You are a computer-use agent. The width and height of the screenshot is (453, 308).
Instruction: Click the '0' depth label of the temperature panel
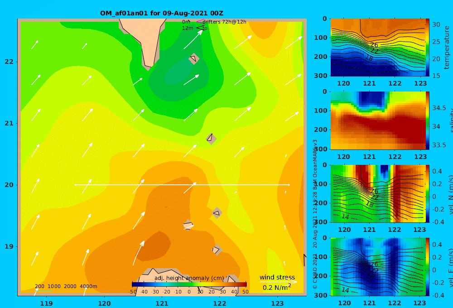pyautogui.click(x=325, y=19)
